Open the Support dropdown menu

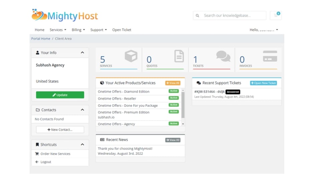(99, 30)
